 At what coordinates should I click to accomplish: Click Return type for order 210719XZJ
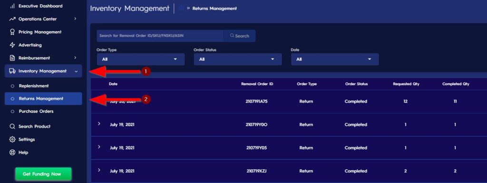306,171
